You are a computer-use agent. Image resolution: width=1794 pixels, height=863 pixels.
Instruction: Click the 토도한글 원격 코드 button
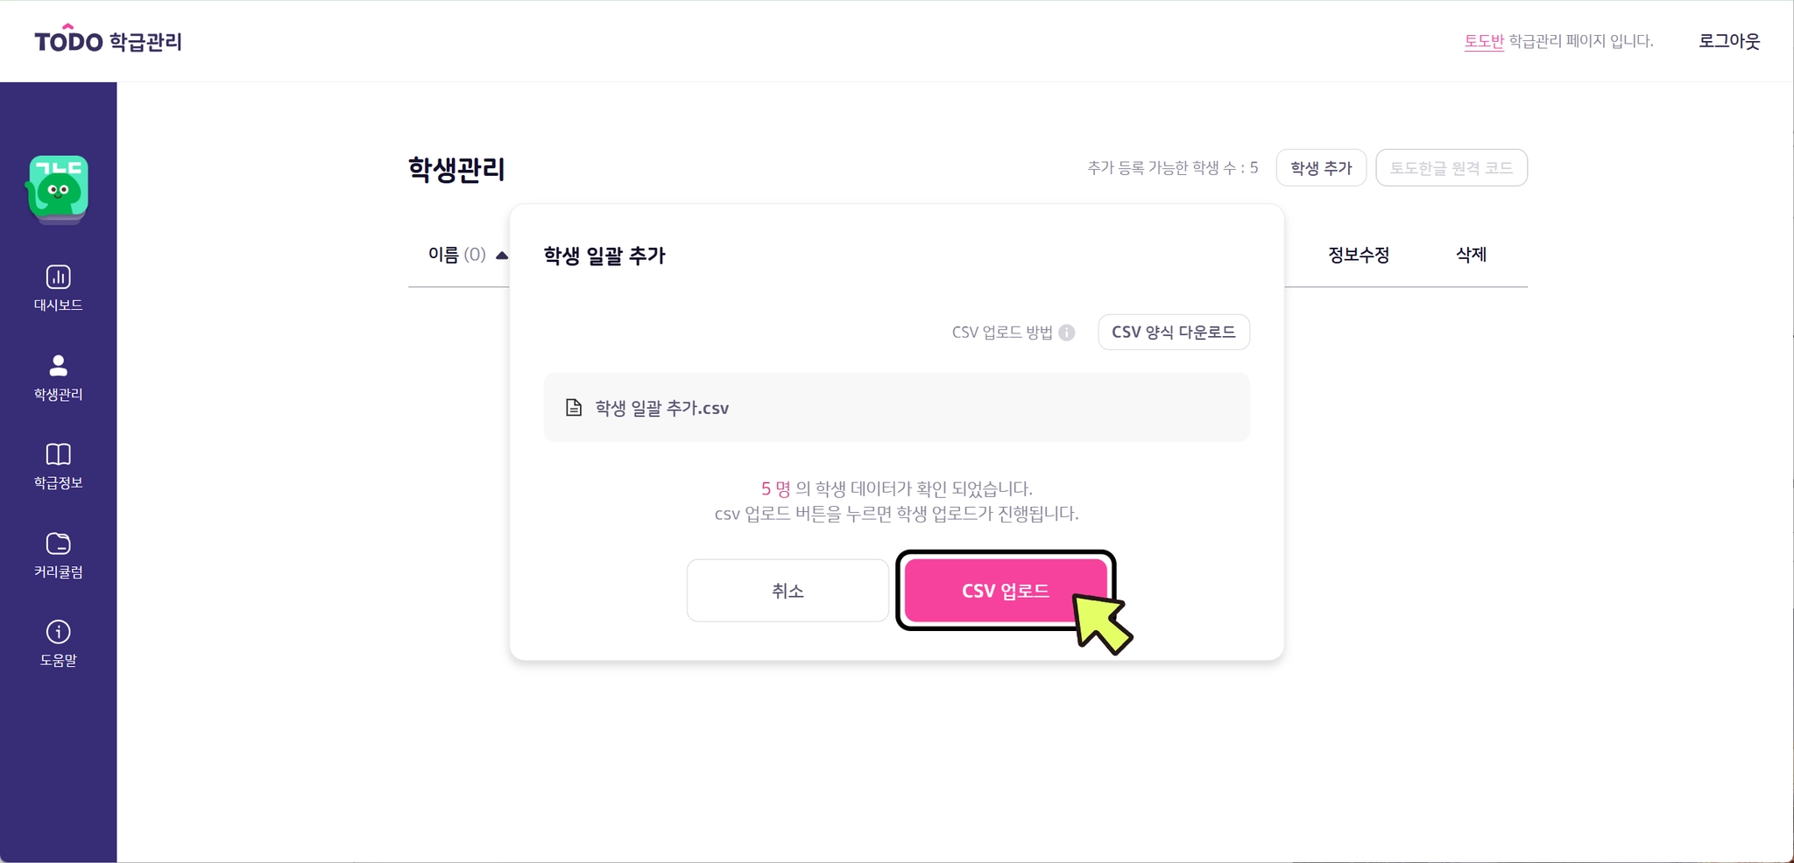click(1451, 168)
